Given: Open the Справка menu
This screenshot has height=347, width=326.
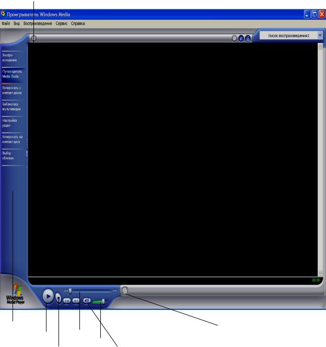Looking at the screenshot, I should tap(78, 23).
